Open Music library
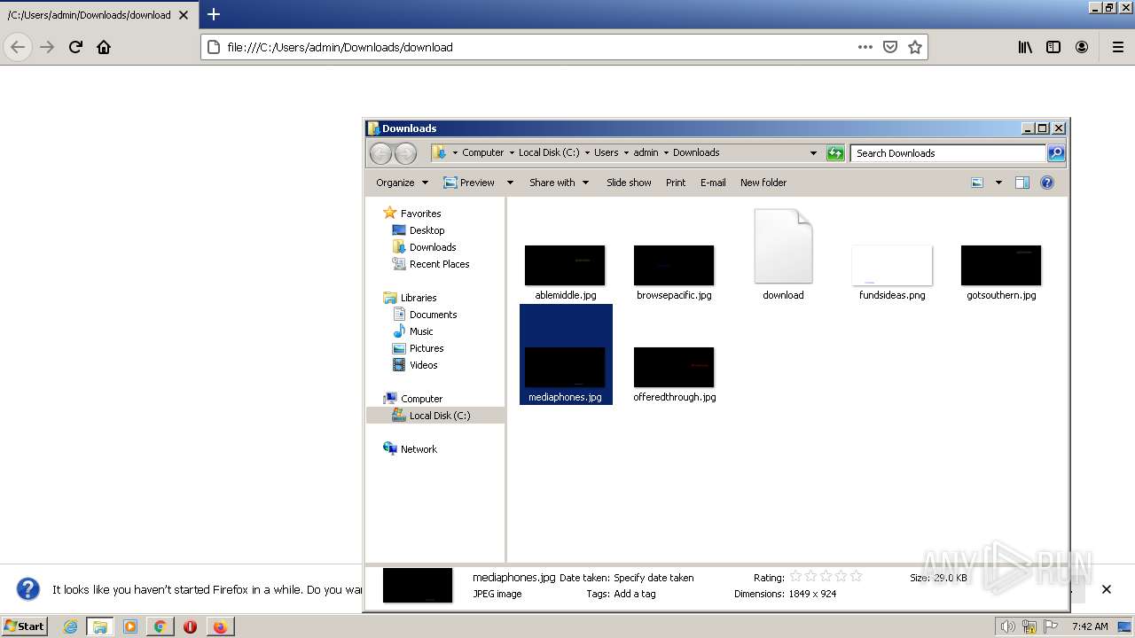The image size is (1135, 638). click(x=420, y=331)
